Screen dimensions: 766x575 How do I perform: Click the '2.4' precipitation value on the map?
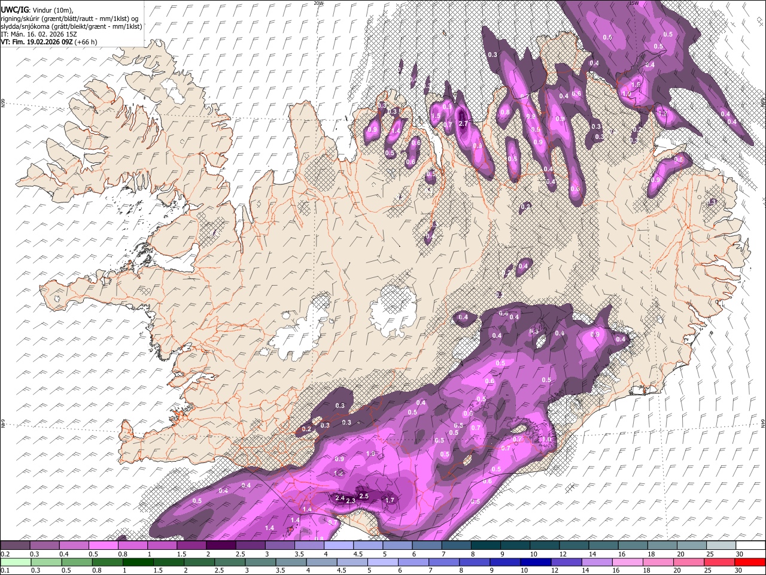(x=340, y=498)
